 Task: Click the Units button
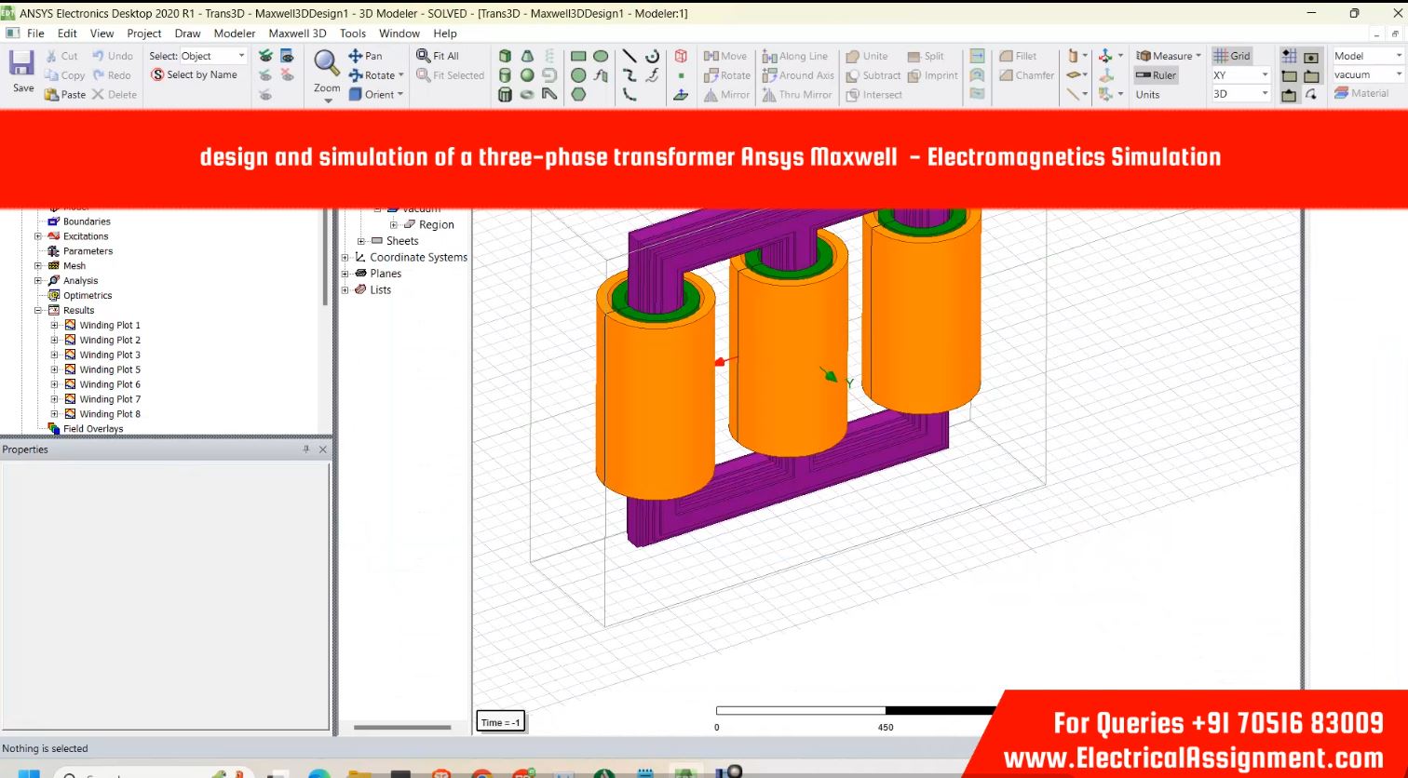coord(1147,94)
